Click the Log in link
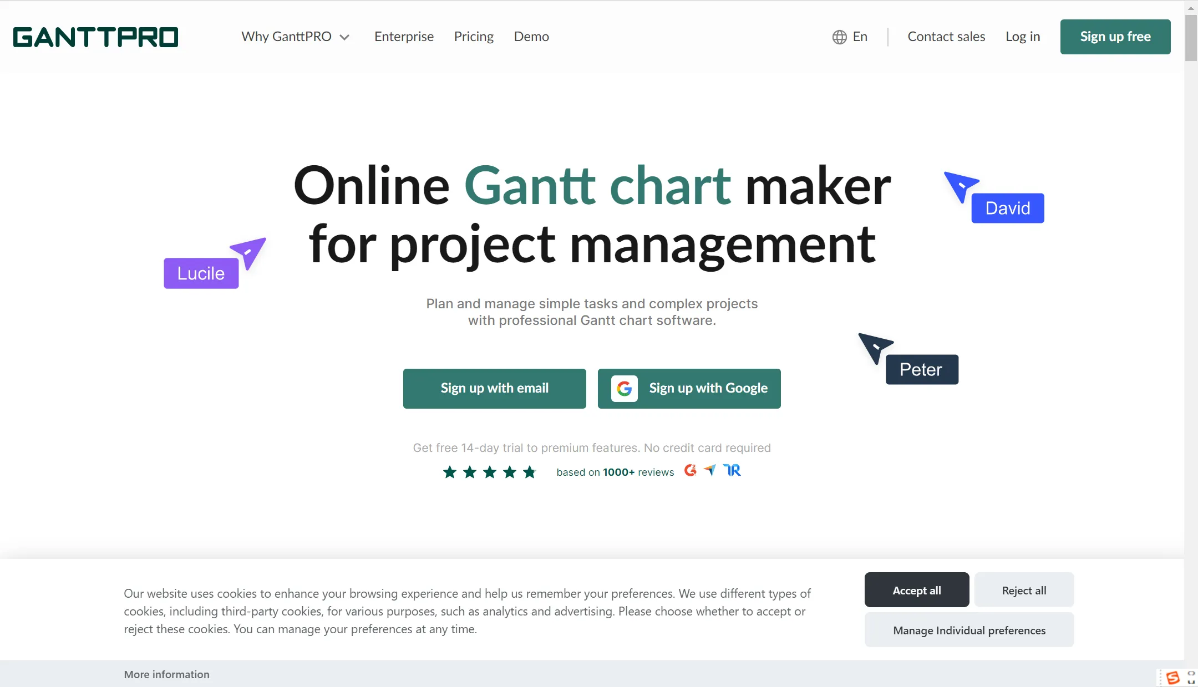The height and width of the screenshot is (687, 1198). coord(1023,37)
